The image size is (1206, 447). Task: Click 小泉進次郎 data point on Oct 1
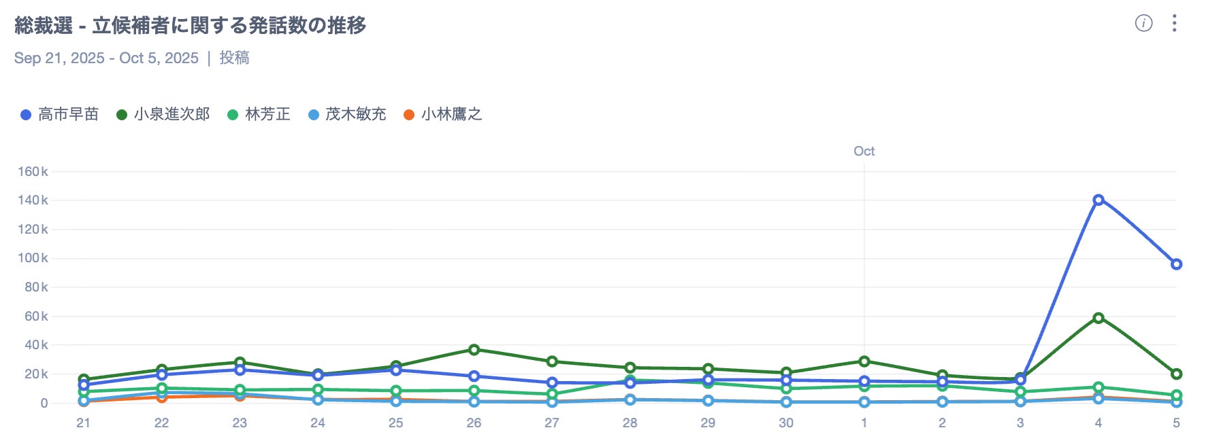(x=864, y=361)
